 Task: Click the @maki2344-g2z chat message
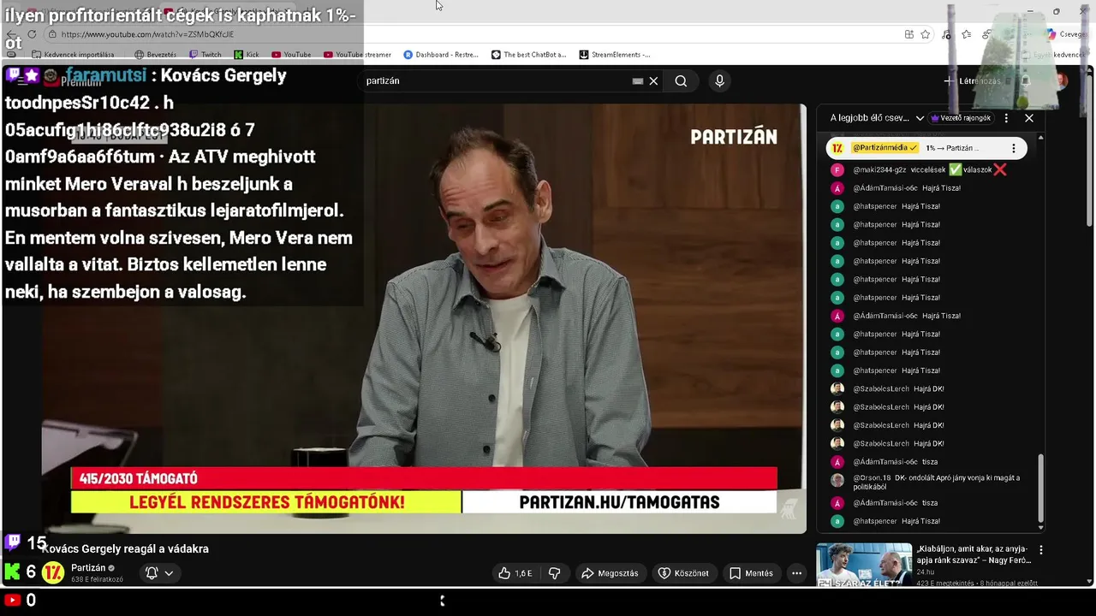[929, 169]
